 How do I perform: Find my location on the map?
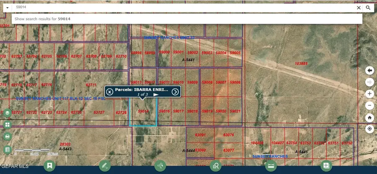click(x=369, y=129)
